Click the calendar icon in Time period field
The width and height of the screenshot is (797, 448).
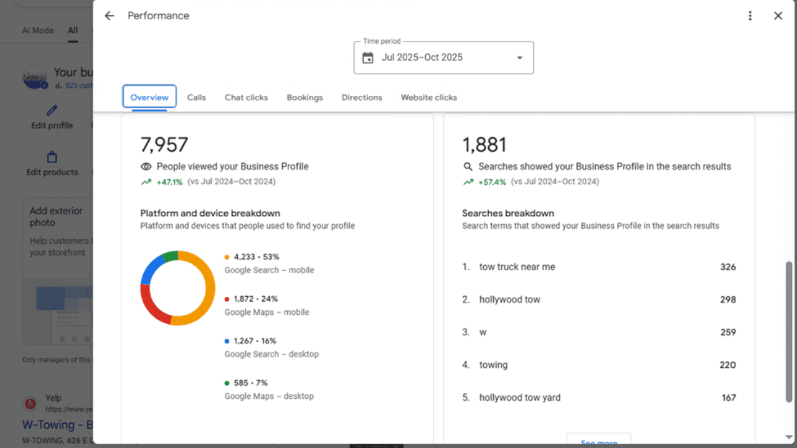pyautogui.click(x=367, y=57)
